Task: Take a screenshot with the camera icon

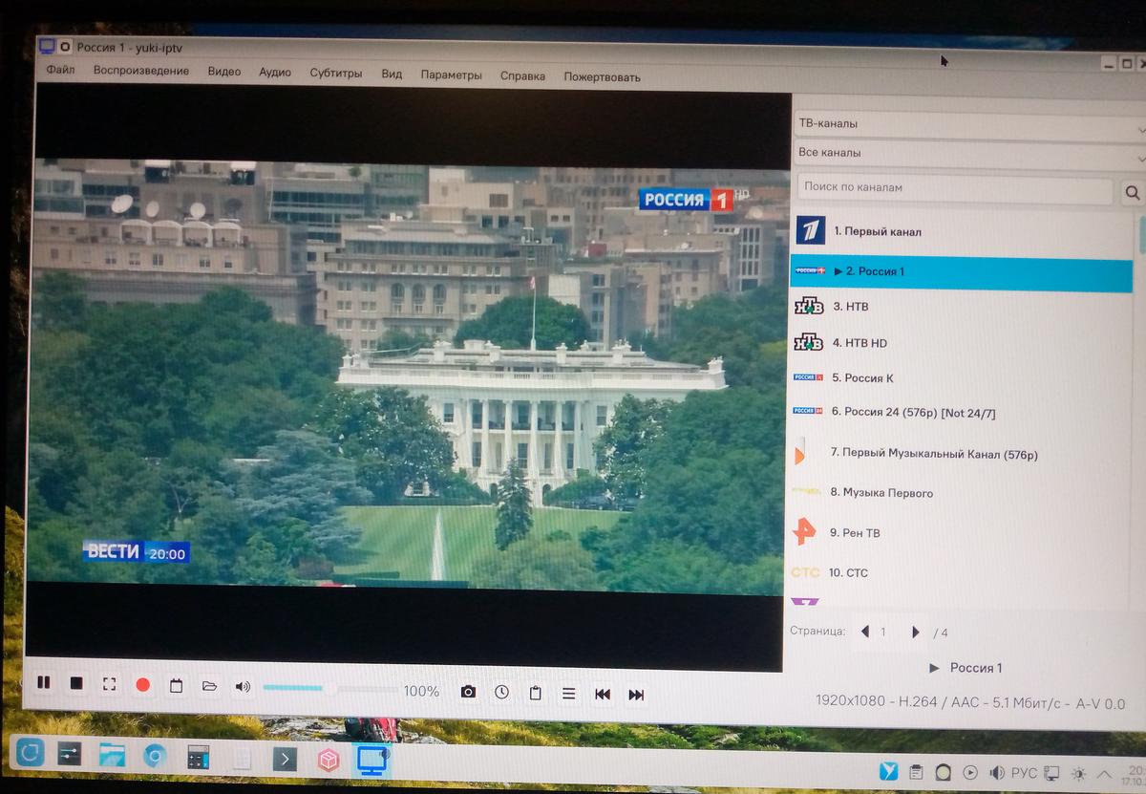Action: (468, 692)
